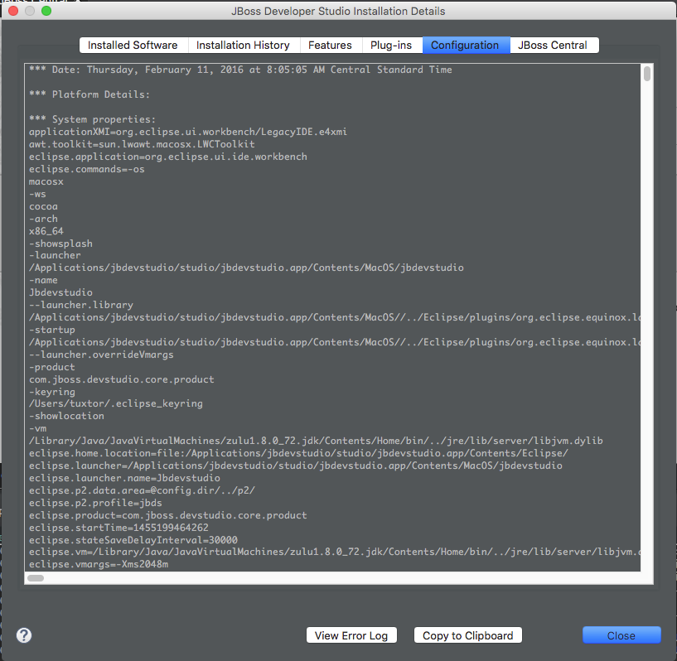Select the Features tab

click(x=330, y=45)
